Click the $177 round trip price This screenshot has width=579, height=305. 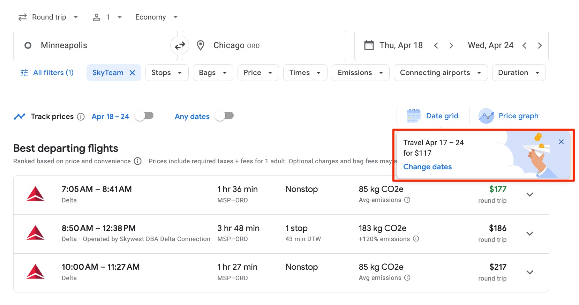coord(498,189)
